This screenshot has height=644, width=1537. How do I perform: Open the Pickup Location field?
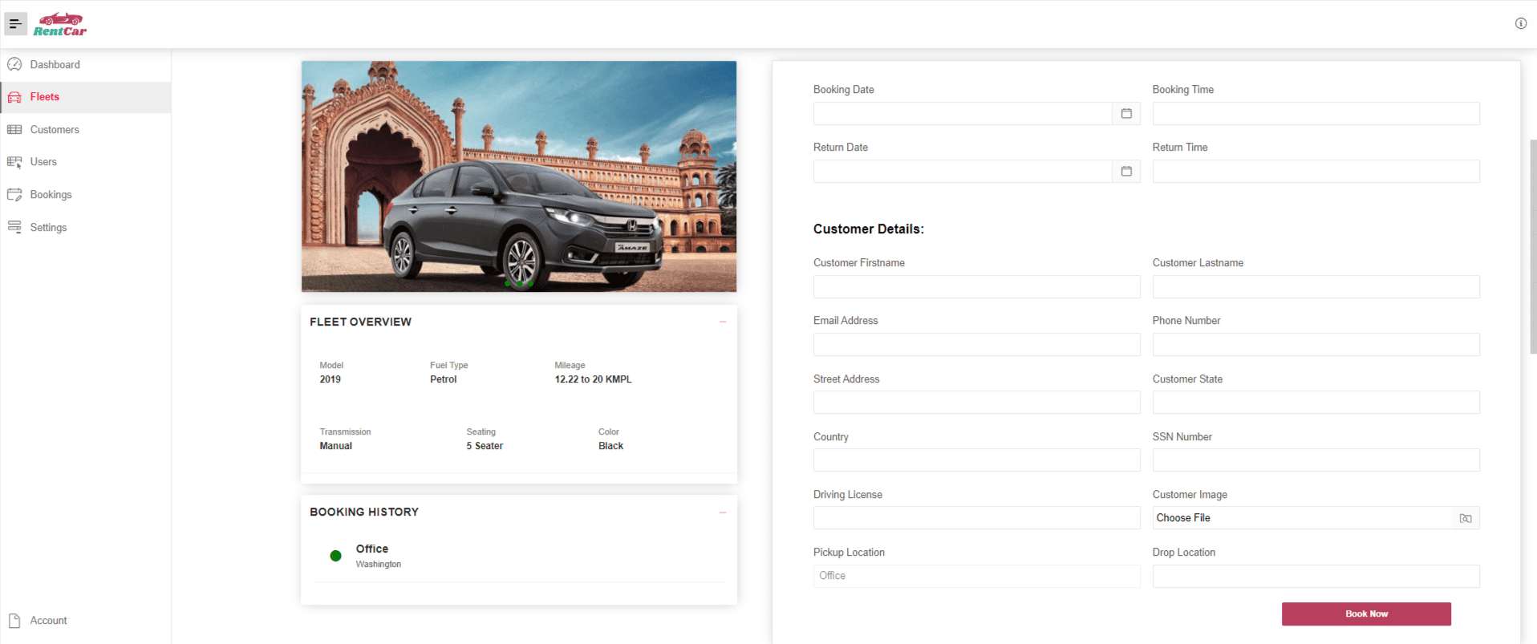975,576
